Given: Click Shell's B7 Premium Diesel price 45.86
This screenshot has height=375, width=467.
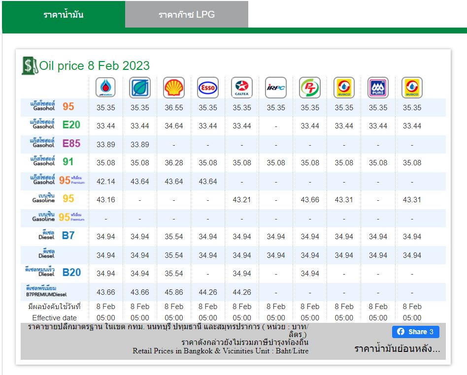Looking at the screenshot, I should [174, 292].
